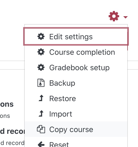The width and height of the screenshot is (138, 147).
Task: Click the Copy course duplicate icon
Action: [41, 129]
